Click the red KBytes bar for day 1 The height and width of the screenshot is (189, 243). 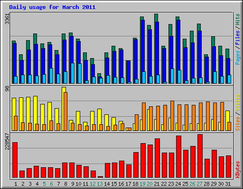tap(15, 160)
